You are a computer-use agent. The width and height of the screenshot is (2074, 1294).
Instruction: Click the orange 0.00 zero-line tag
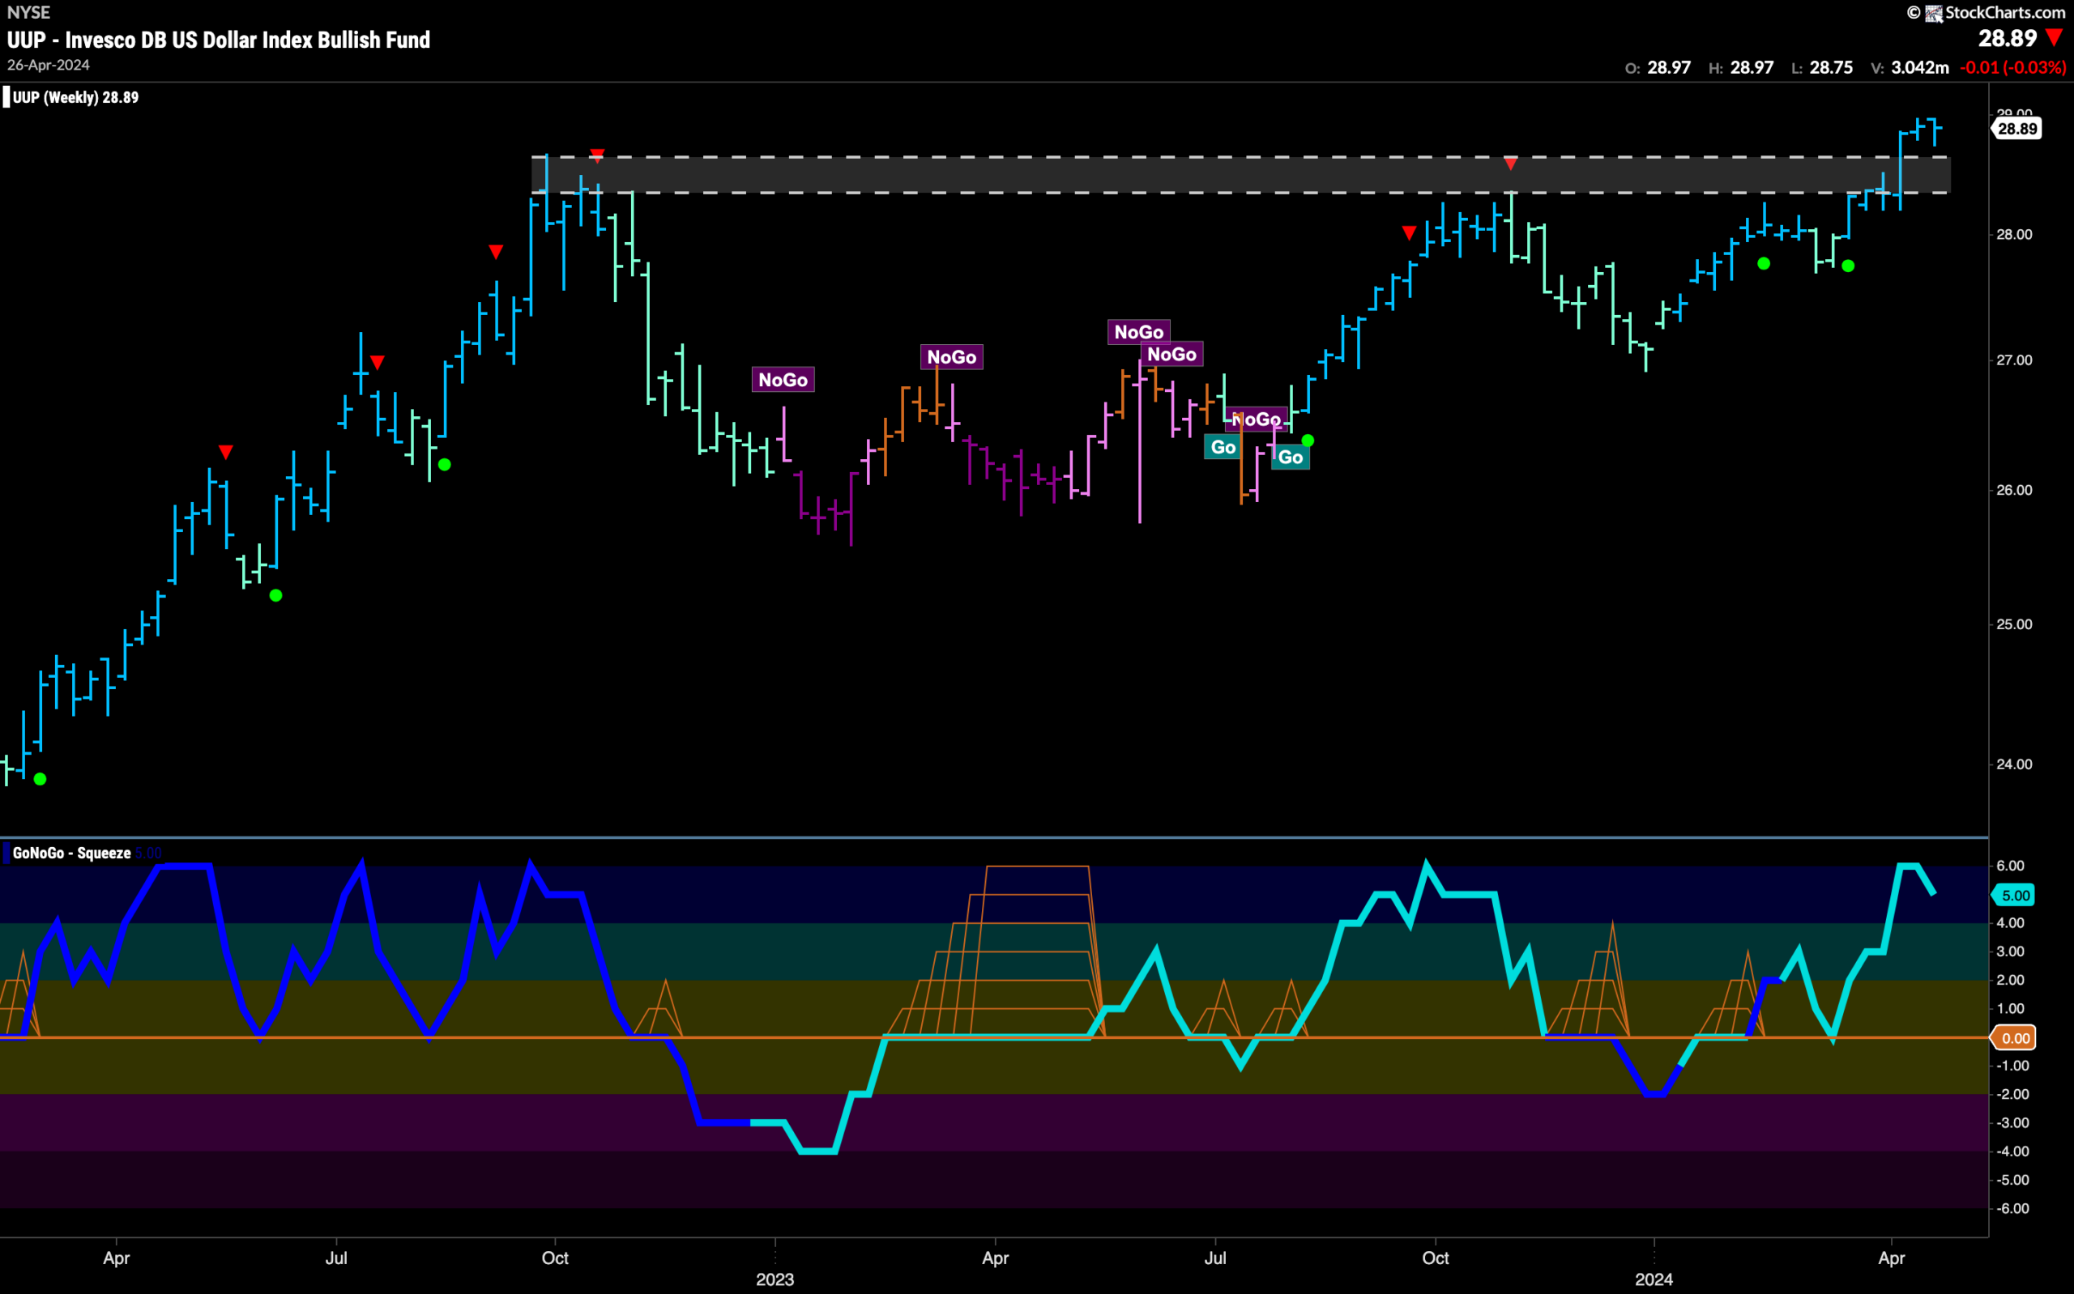click(x=2013, y=1038)
